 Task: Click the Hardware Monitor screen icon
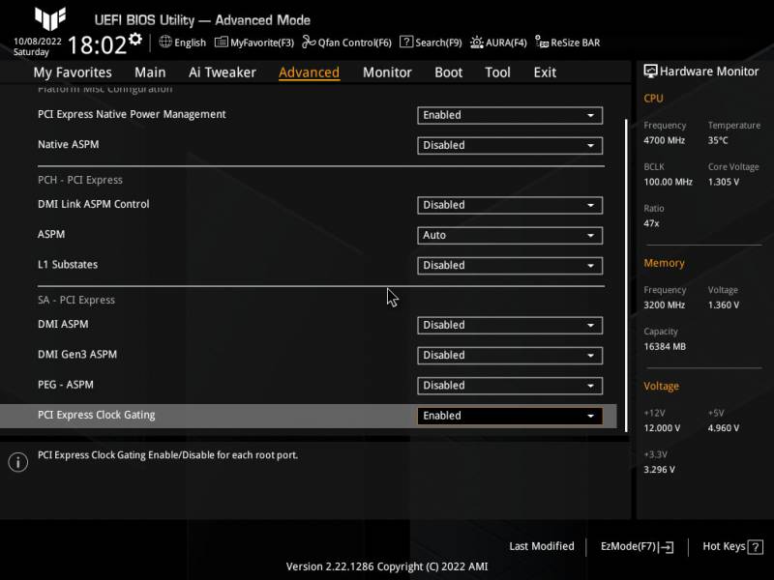pos(650,71)
